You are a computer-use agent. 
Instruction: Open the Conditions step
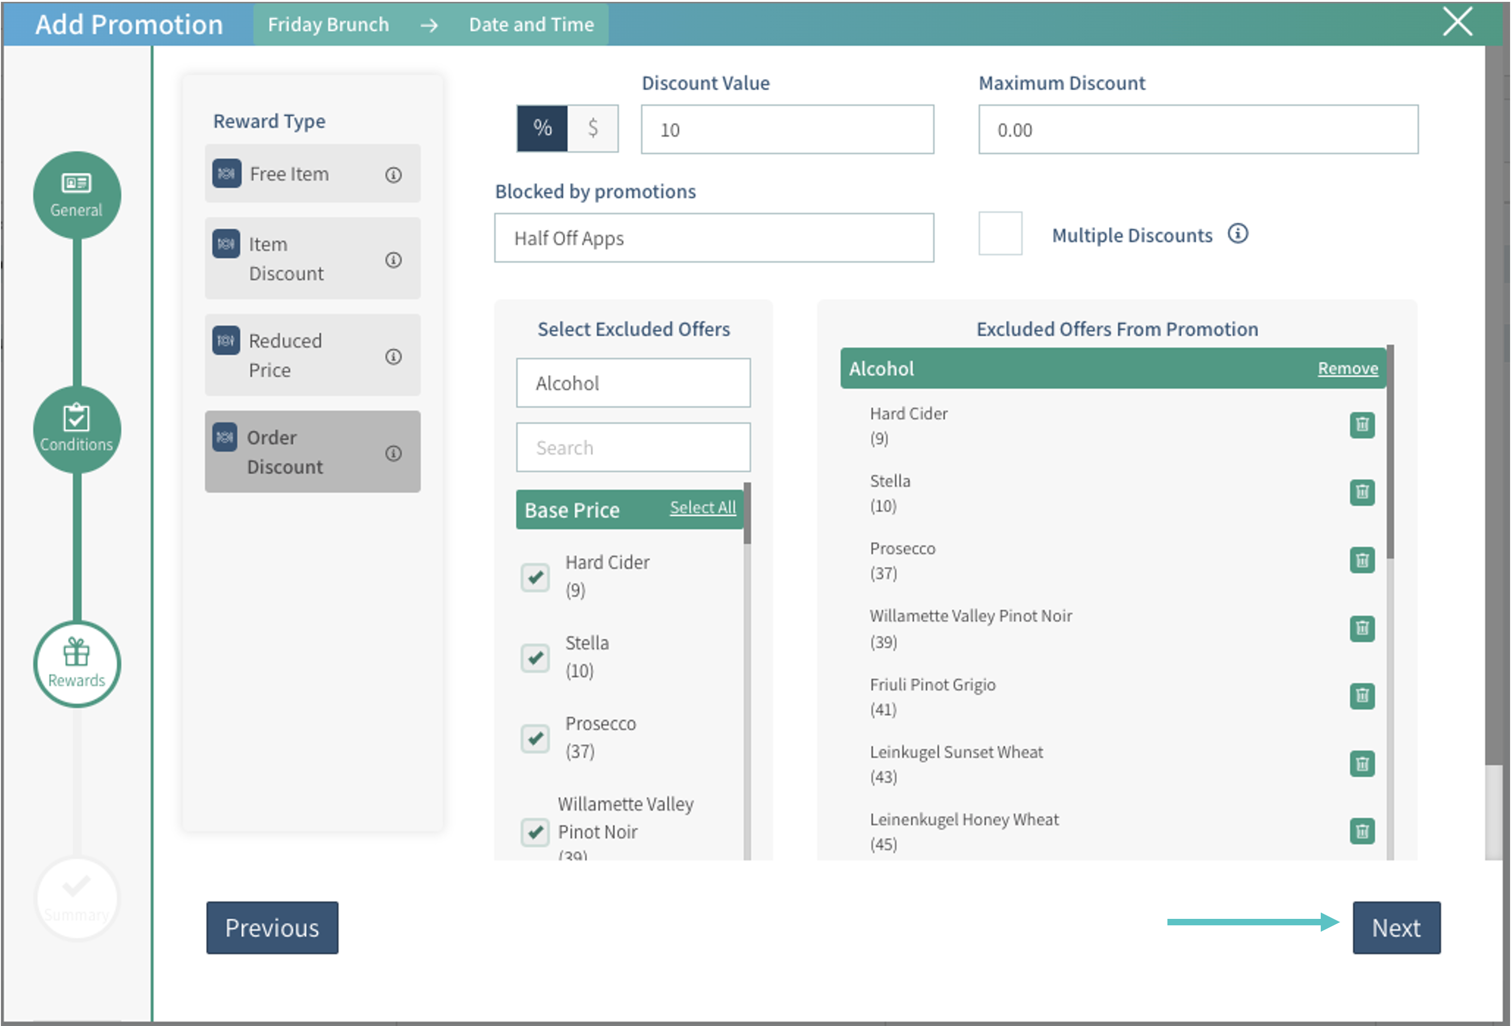click(x=77, y=429)
